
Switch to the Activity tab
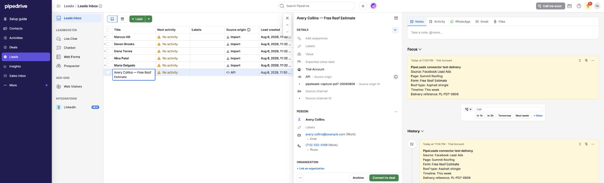437,21
